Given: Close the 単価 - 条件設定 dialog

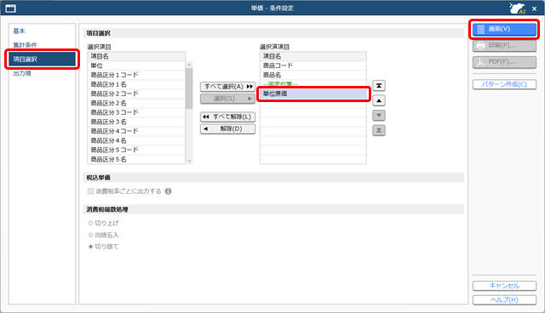Looking at the screenshot, I should (535, 9).
